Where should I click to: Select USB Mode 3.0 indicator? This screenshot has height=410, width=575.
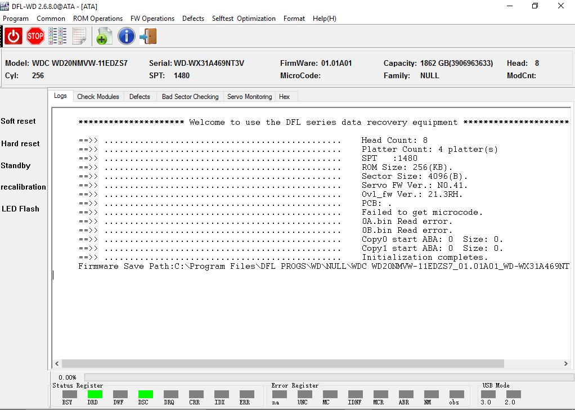488,394
